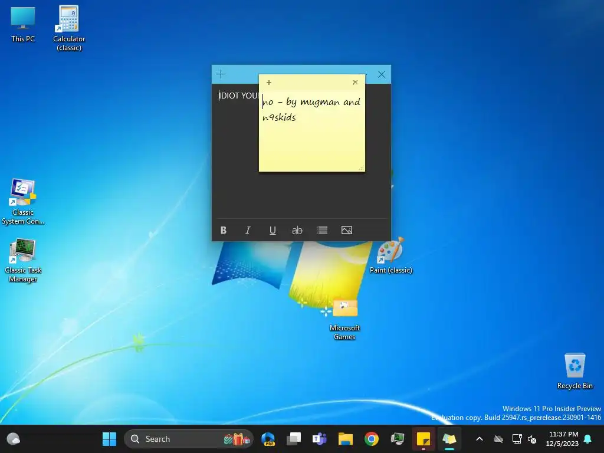The height and width of the screenshot is (453, 604).
Task: Select the Classic System Con... shortcut
Action: point(23,202)
